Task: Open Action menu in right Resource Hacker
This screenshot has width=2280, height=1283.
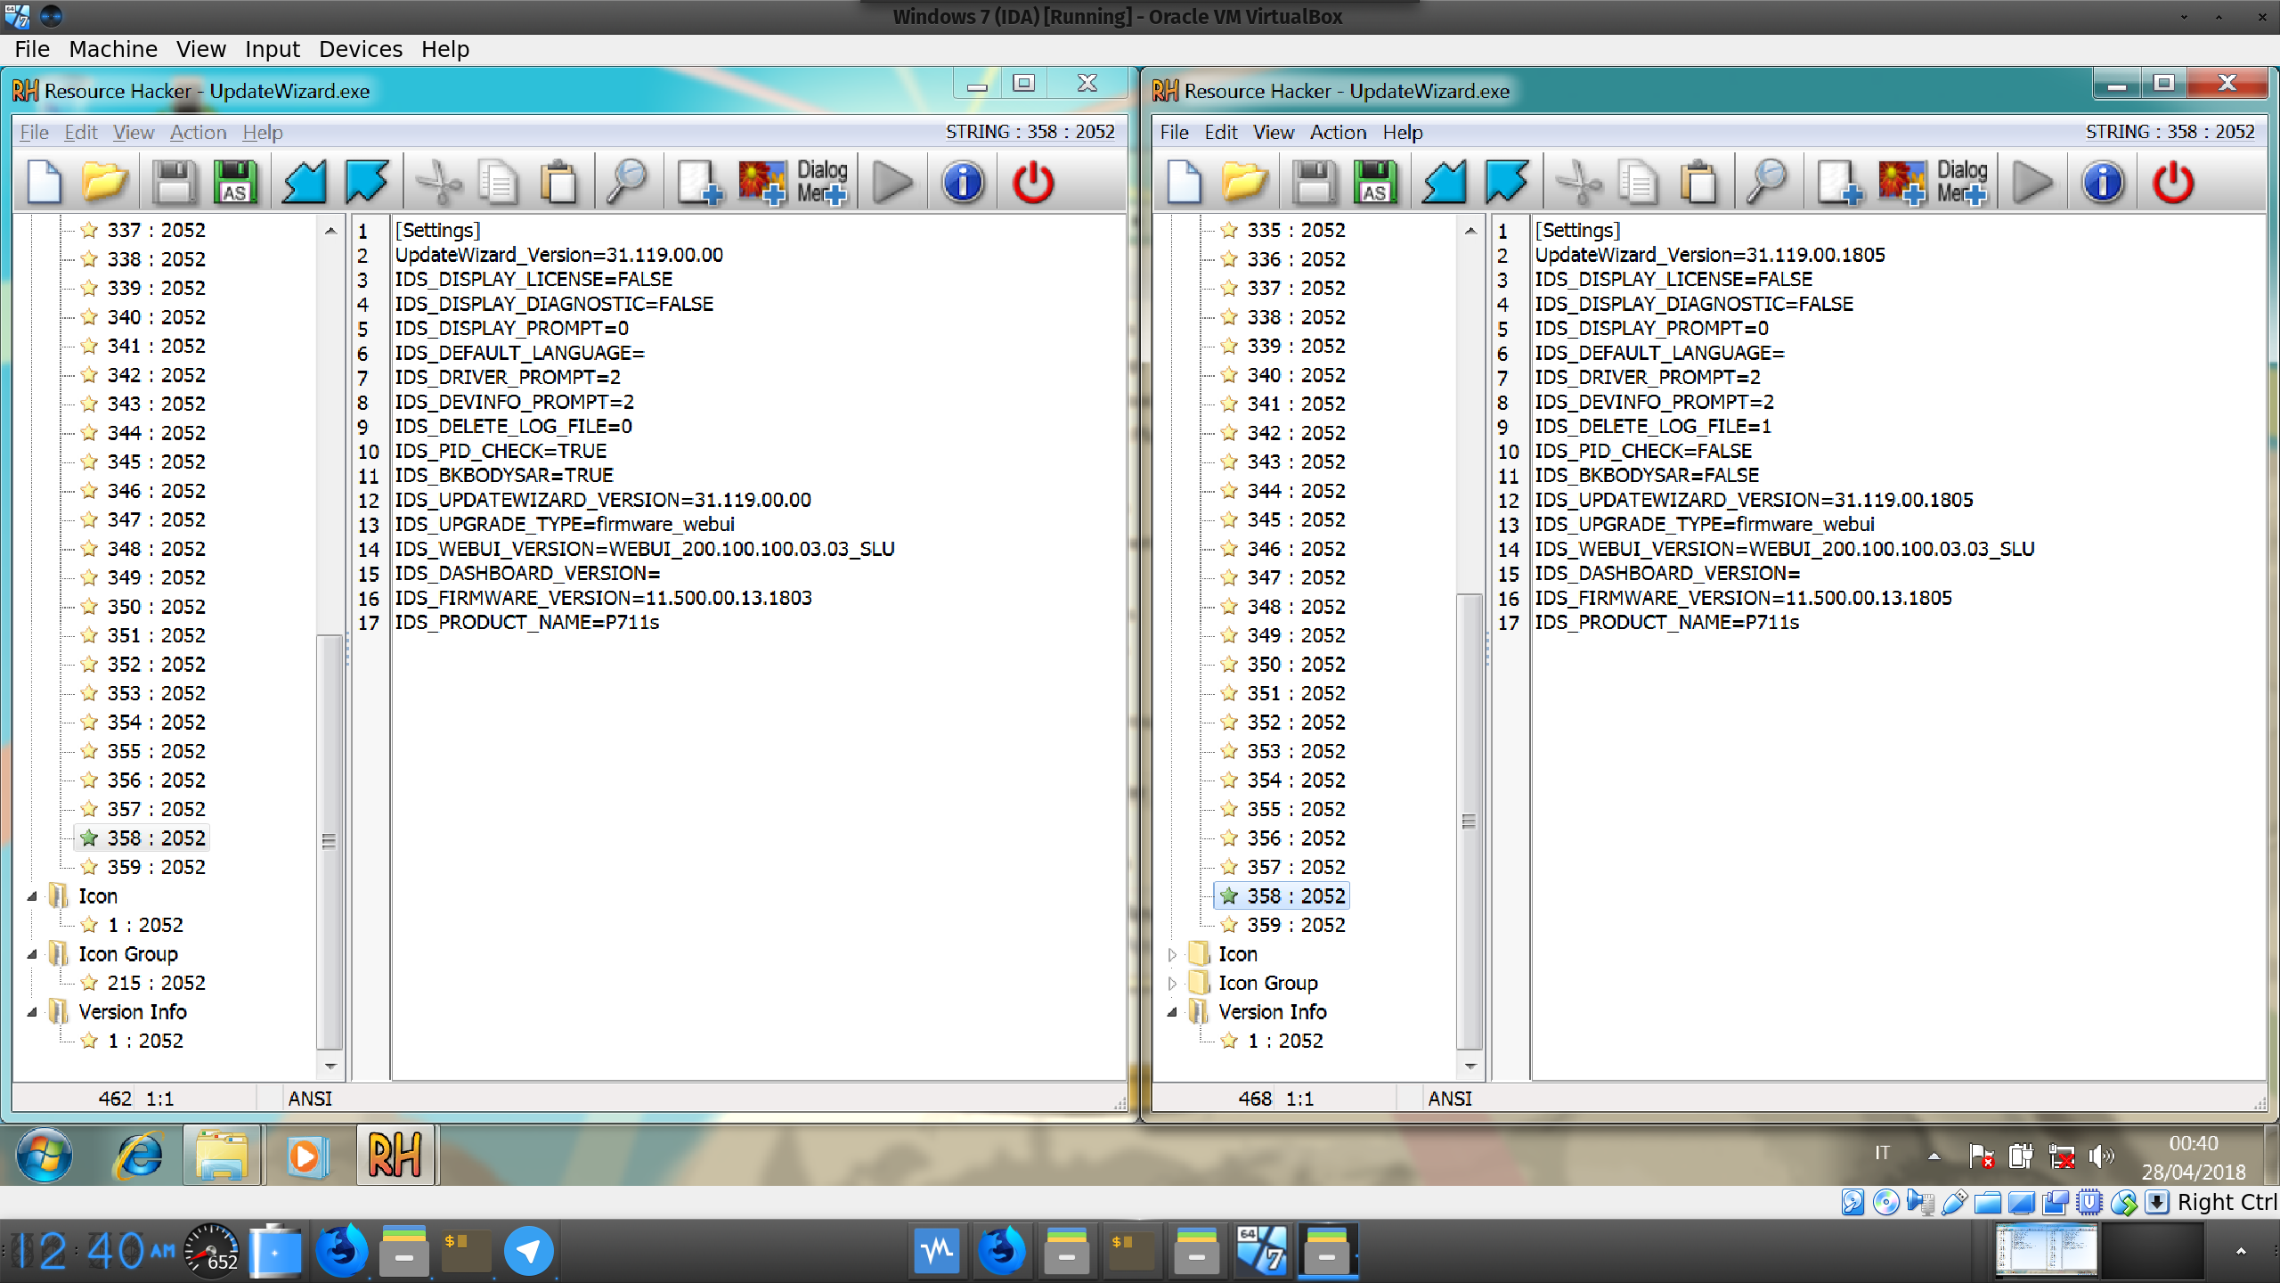Action: (1338, 132)
